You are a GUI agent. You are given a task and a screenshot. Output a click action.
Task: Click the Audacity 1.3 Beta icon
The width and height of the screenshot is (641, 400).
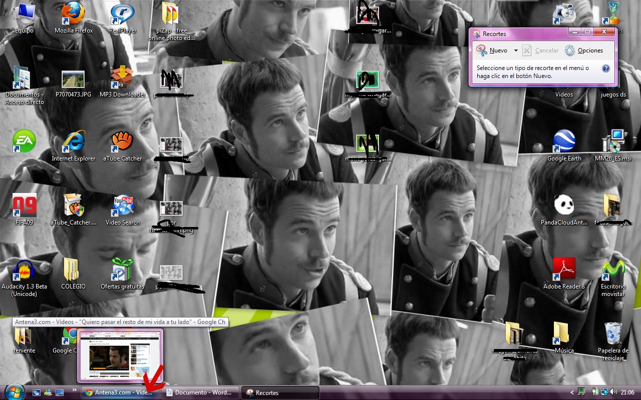(x=24, y=270)
